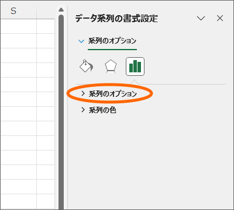
Task: Click the データ系列の書式設定 pane title
Action: tap(116, 19)
